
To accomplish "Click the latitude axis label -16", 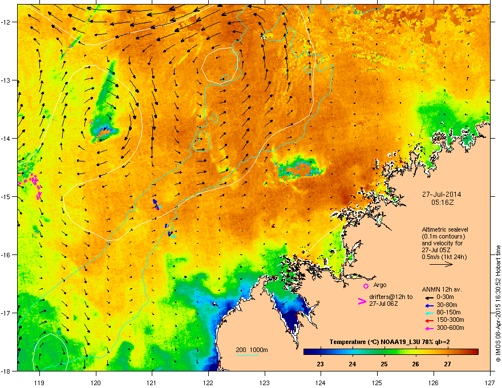I will 6,255.
